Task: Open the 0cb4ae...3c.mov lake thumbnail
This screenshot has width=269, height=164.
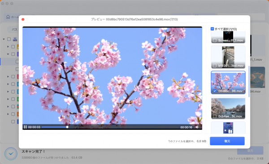Action: click(x=228, y=108)
